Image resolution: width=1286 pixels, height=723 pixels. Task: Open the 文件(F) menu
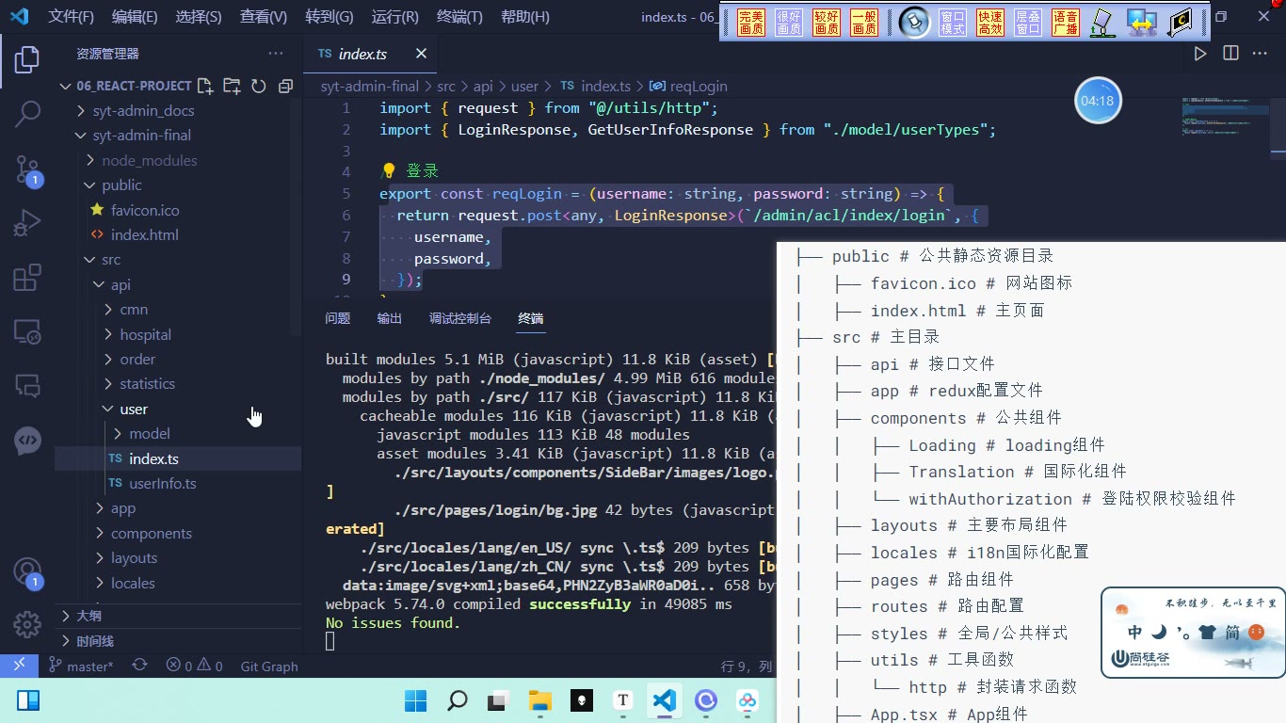click(x=72, y=17)
